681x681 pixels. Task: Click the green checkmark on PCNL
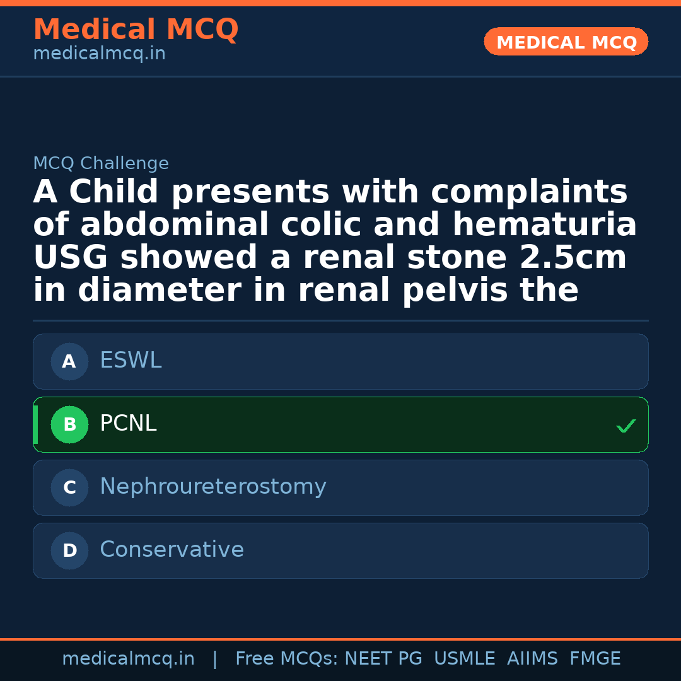(x=626, y=426)
